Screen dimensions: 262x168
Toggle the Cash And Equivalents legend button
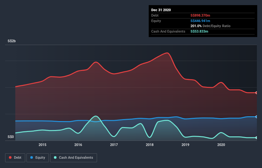tap(73, 158)
